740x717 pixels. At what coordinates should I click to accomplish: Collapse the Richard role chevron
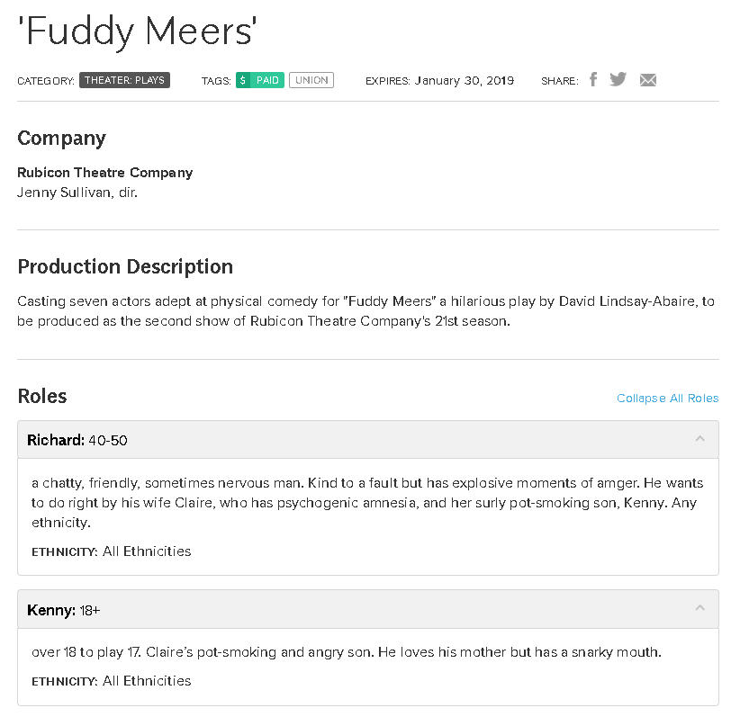coord(699,439)
